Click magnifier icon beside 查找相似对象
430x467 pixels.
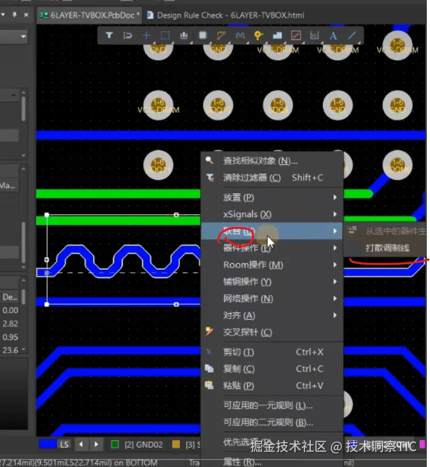[x=209, y=160]
